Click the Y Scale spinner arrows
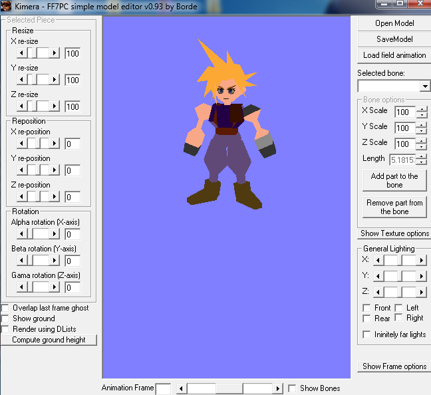Screen dimensions: 431x395 (422, 128)
